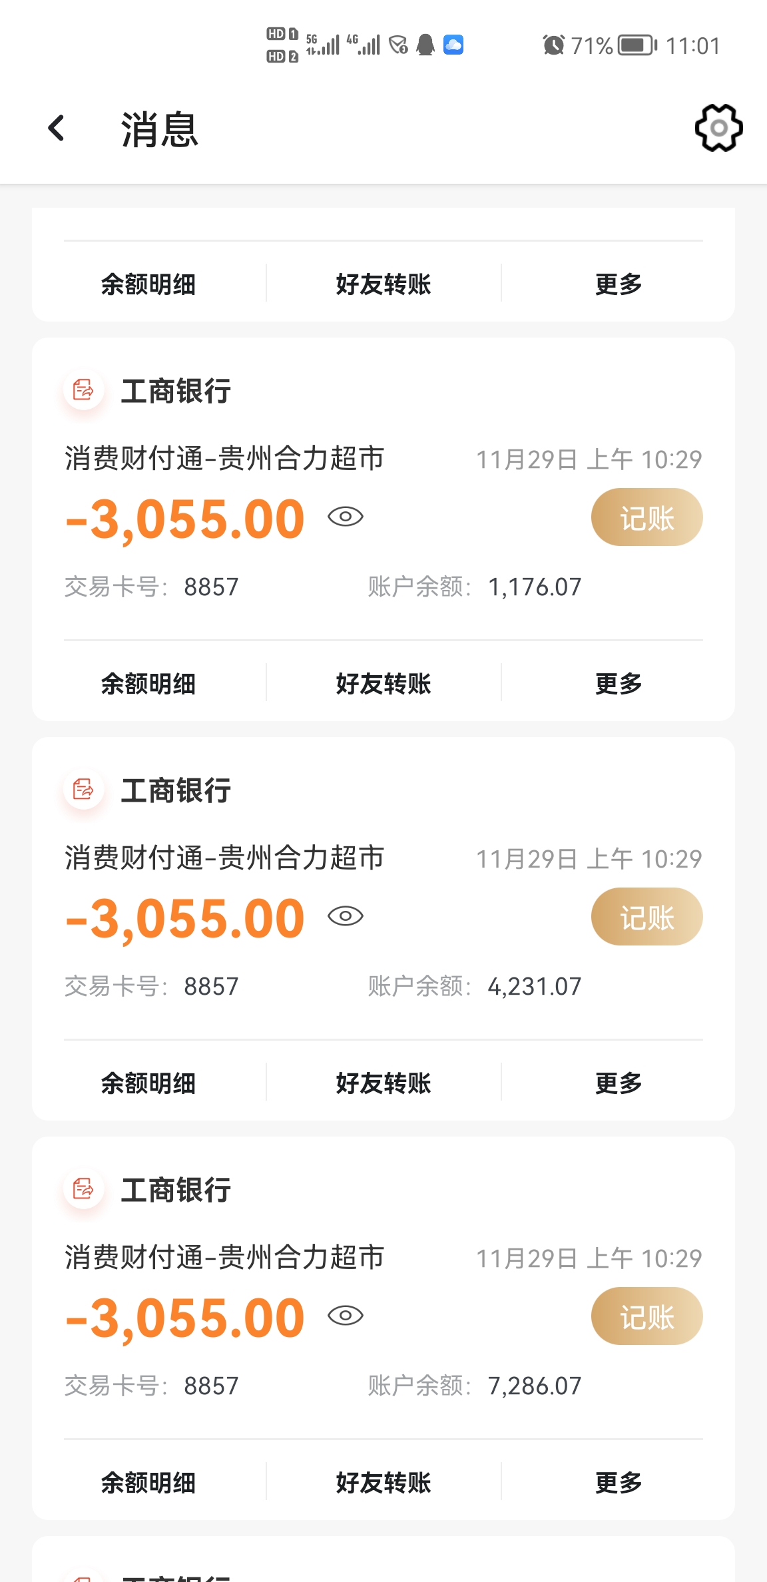Tap the blue cloud status icon
767x1582 pixels.
pos(453,45)
